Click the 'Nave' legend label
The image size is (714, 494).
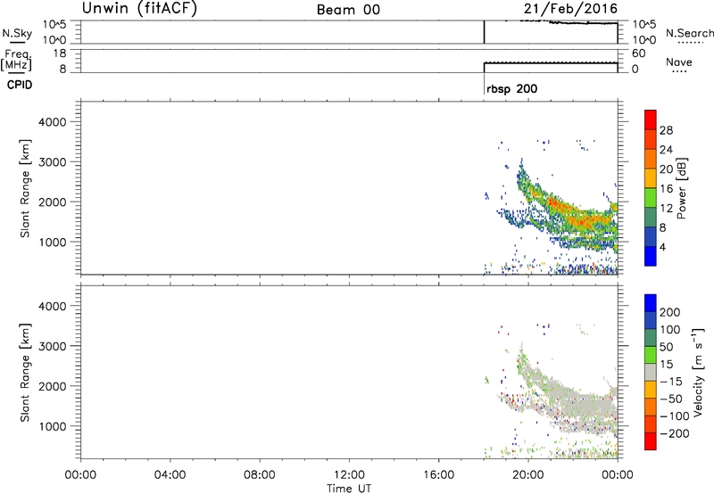(679, 62)
